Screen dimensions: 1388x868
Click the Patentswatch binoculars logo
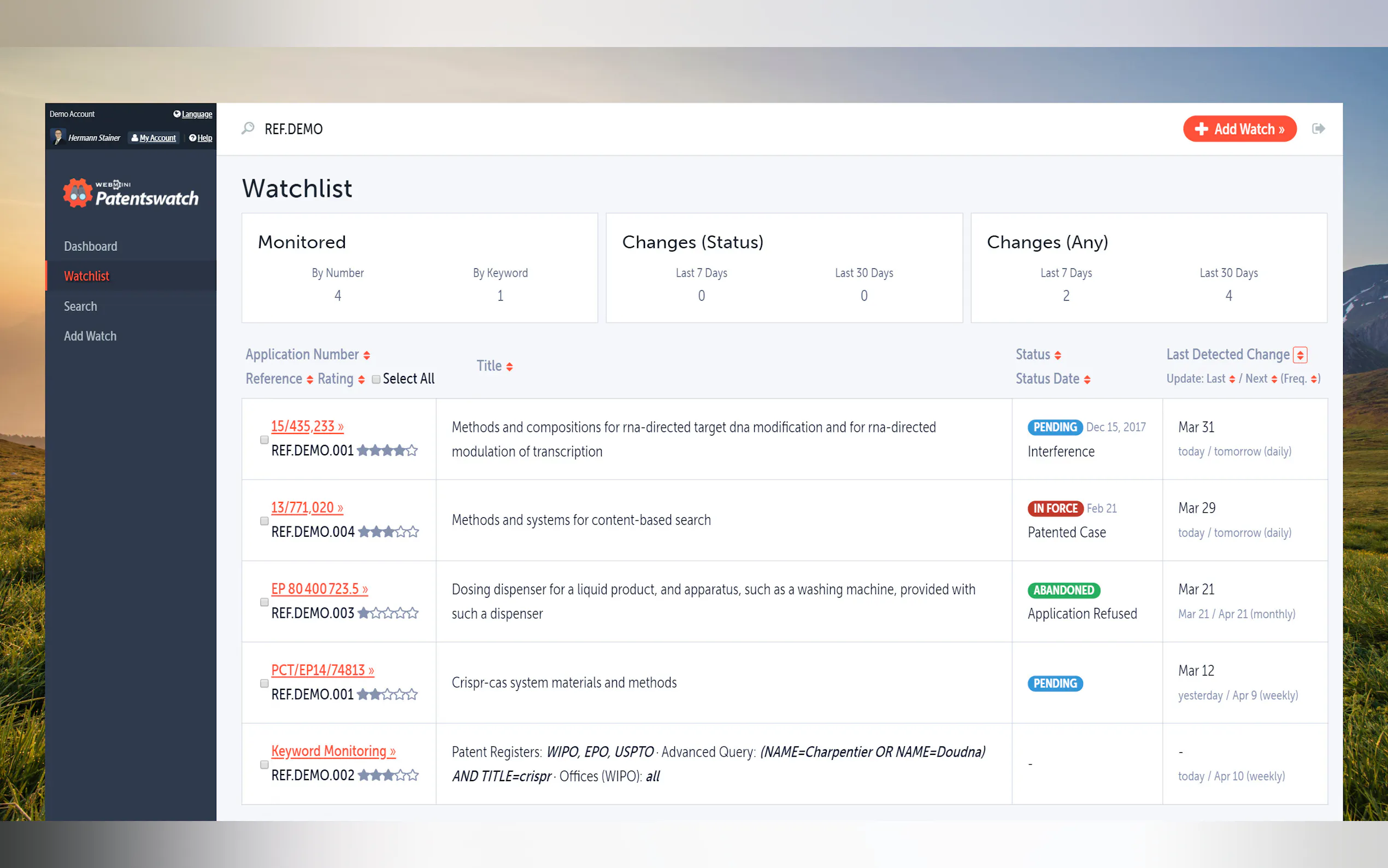click(x=78, y=193)
